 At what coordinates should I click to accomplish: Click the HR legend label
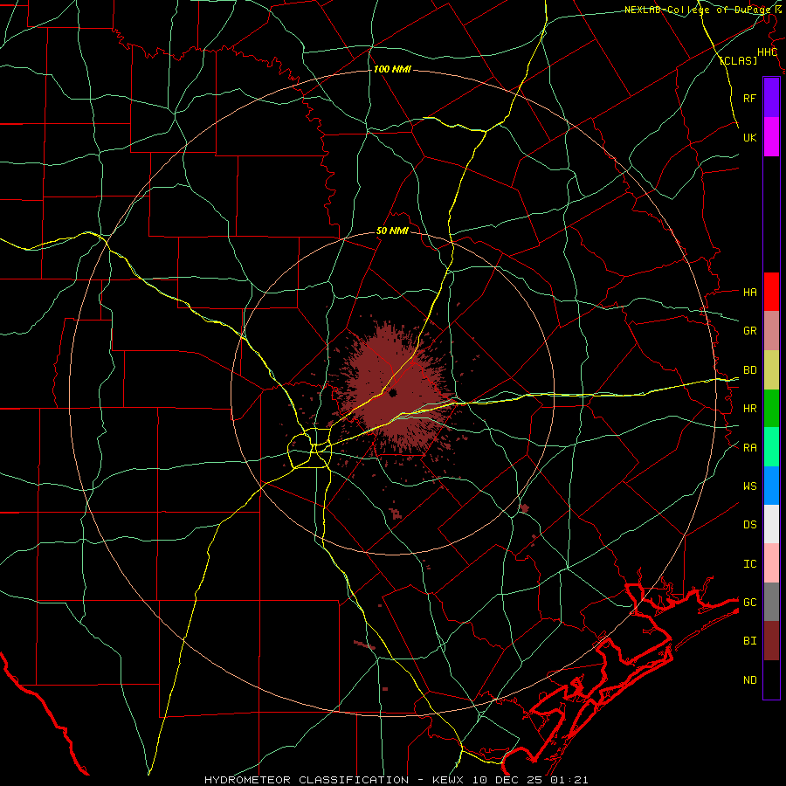click(749, 409)
